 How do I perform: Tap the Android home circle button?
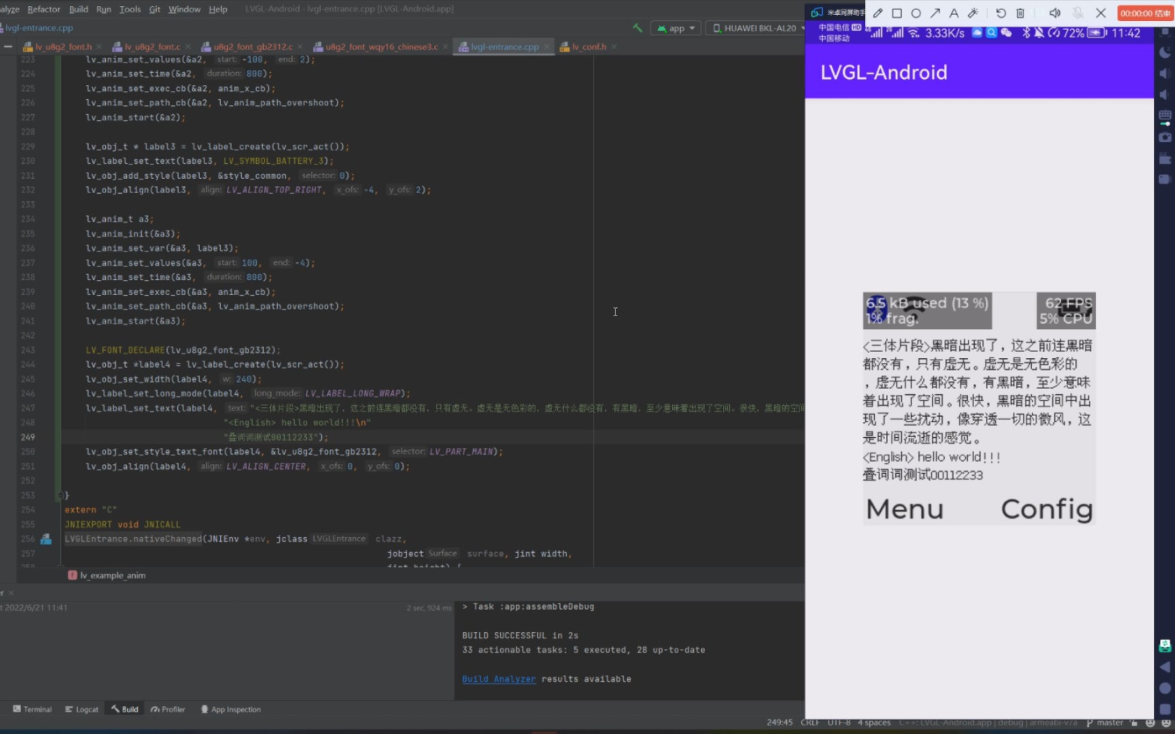tap(1165, 688)
